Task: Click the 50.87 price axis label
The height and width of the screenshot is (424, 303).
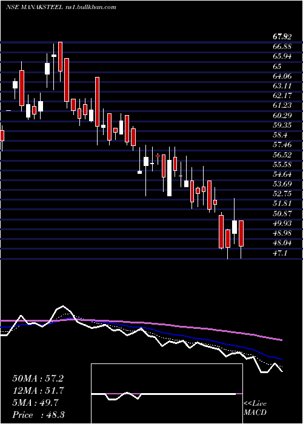Action: (x=282, y=214)
